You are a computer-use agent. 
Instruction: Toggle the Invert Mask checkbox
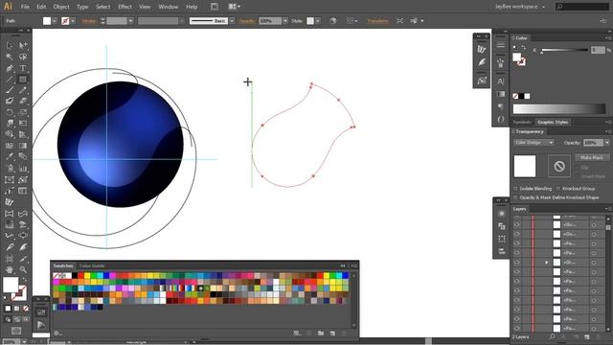[578, 176]
